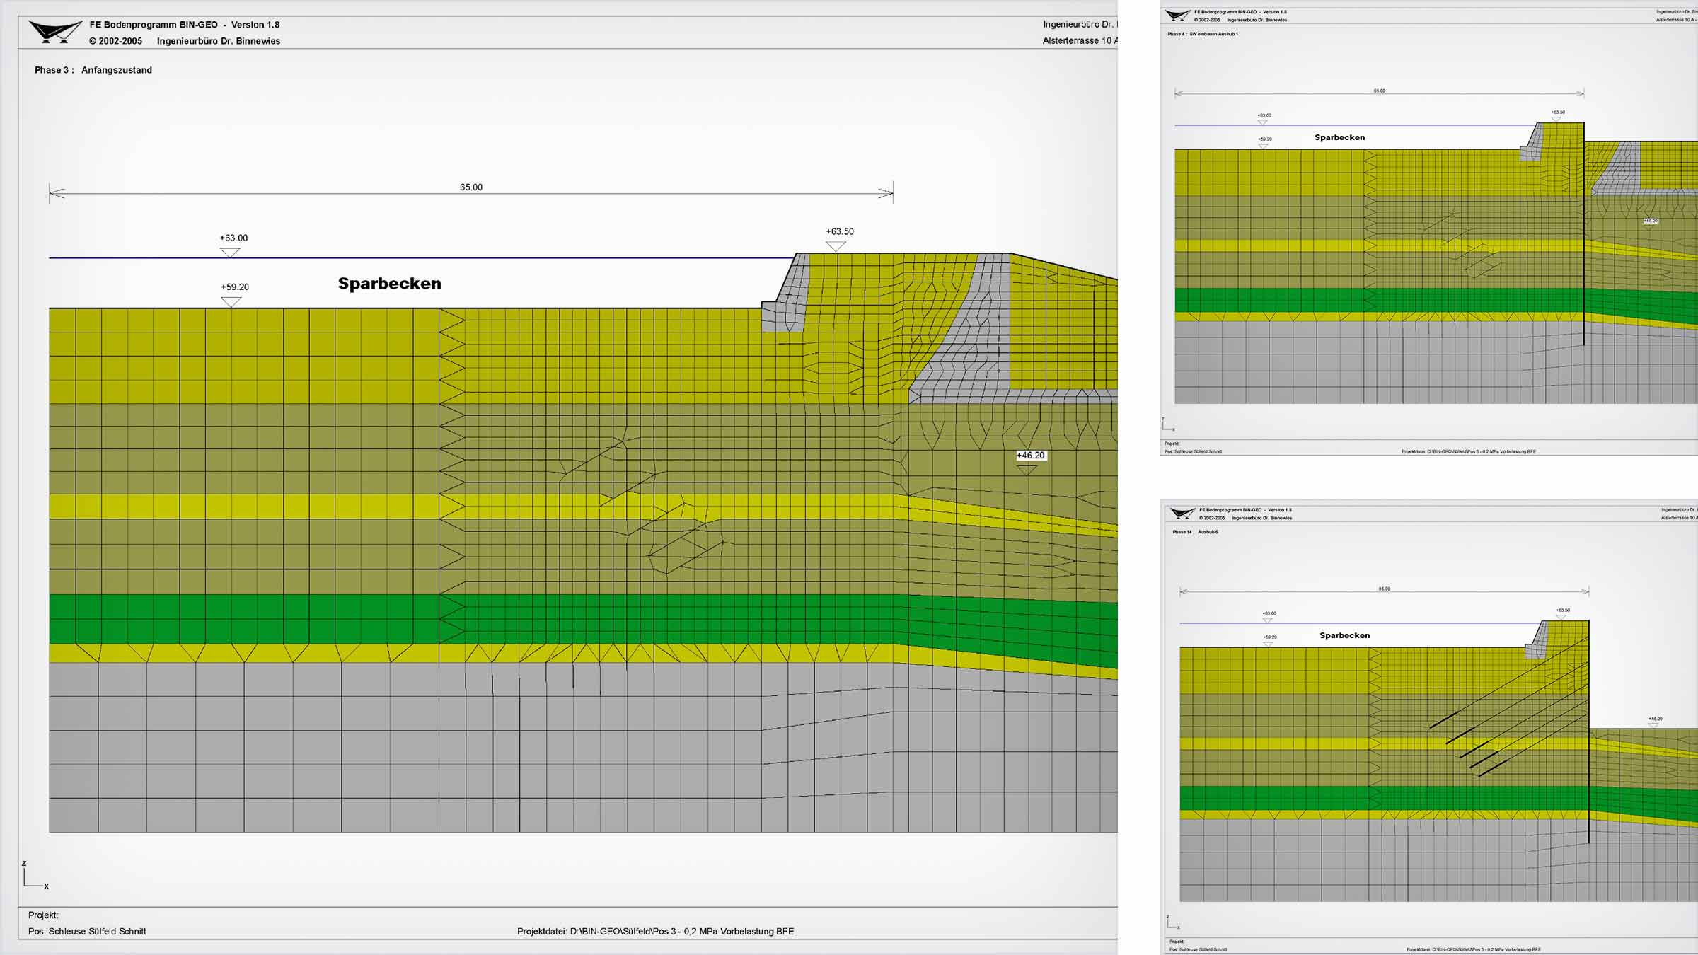Screen dimensions: 1698x955
Task: Click the Projektdatei path in the Phase 4 footer
Action: [1469, 451]
